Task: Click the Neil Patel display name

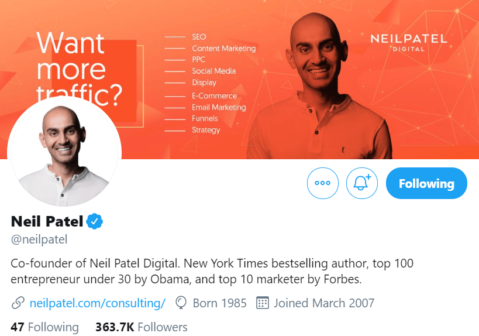Action: 47,221
